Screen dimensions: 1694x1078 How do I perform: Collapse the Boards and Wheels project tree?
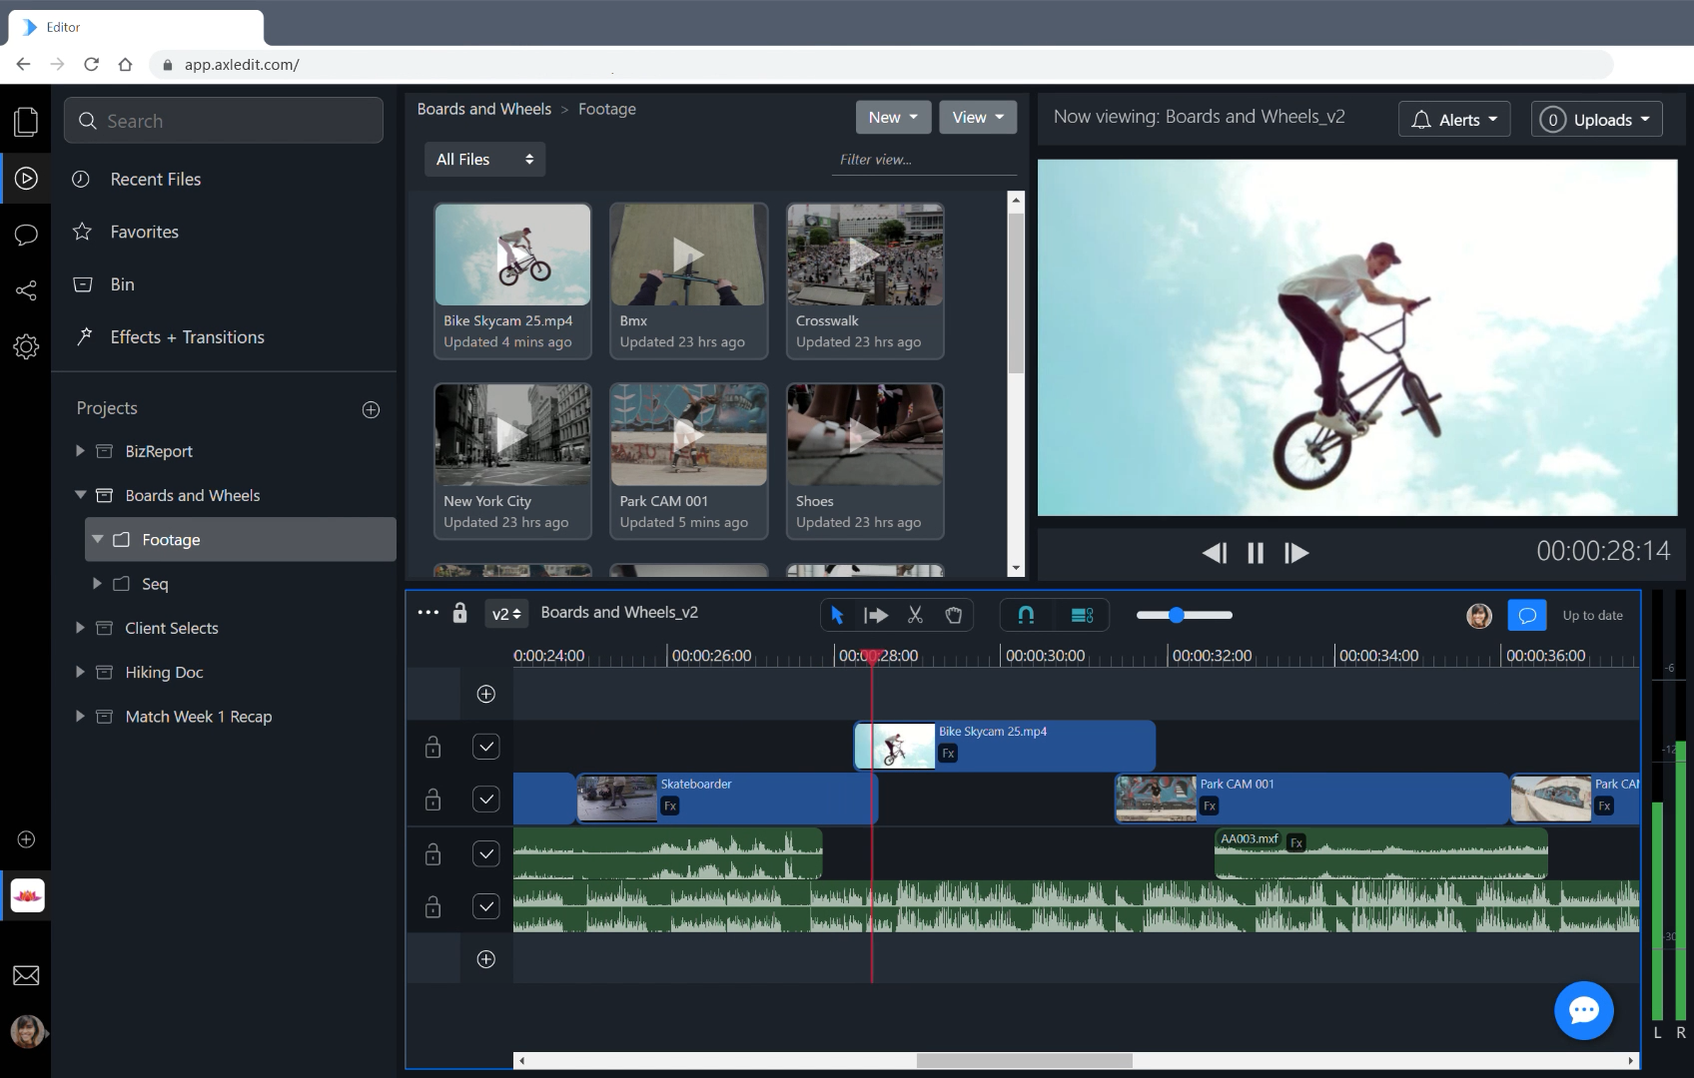click(x=80, y=494)
